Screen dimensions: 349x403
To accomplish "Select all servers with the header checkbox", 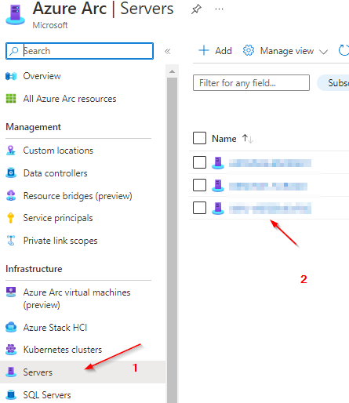I will [199, 138].
